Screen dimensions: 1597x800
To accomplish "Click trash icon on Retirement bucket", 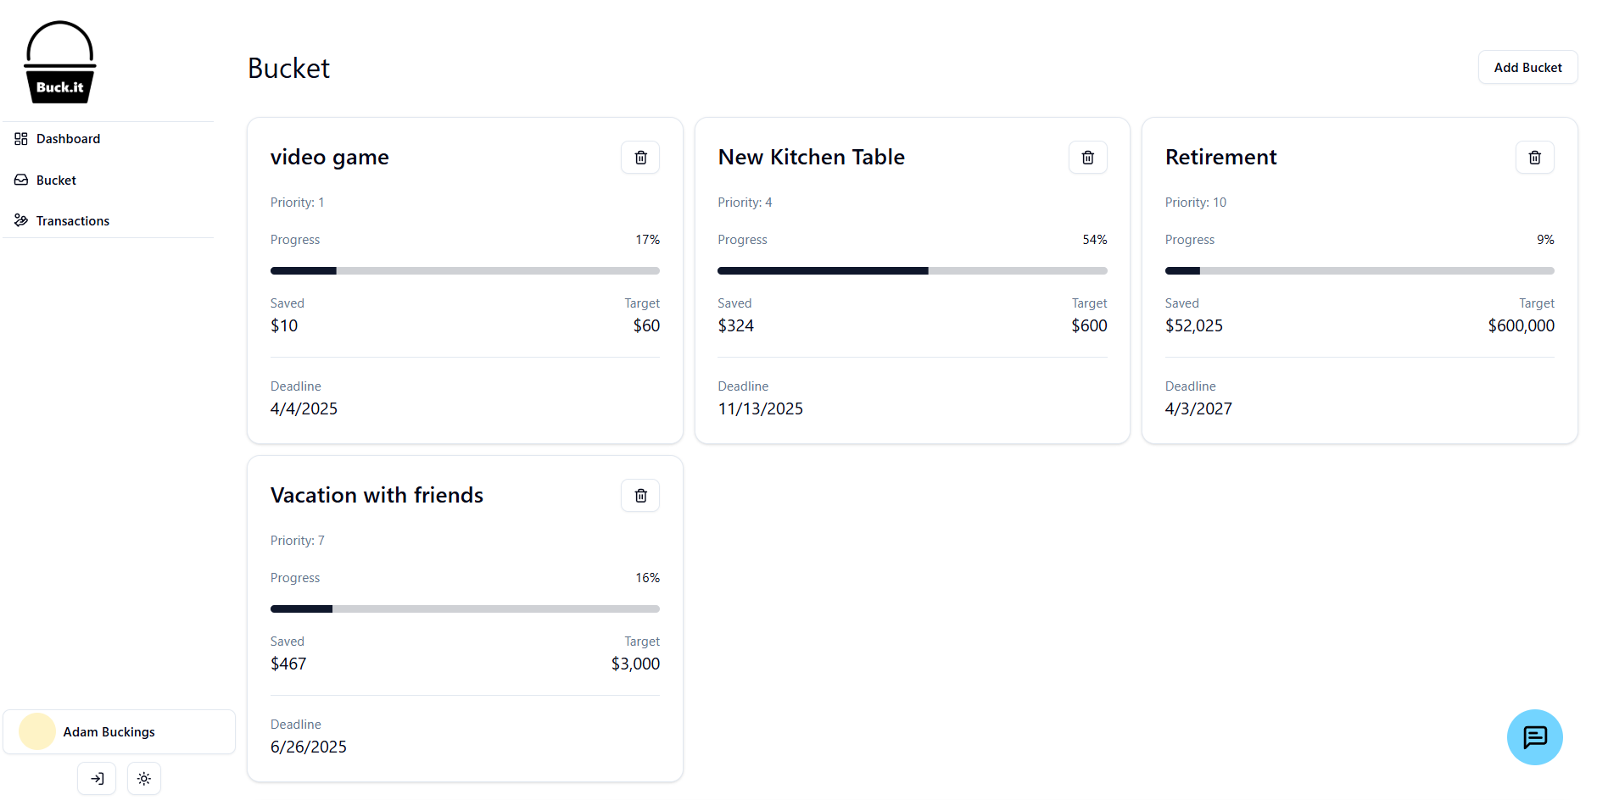I will pyautogui.click(x=1534, y=158).
